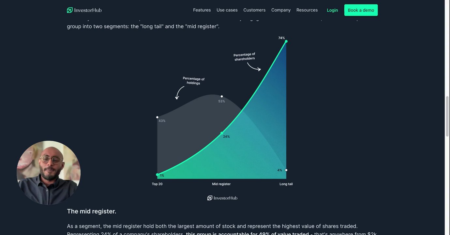Expand the Resources menu
The image size is (450, 235).
coord(307,10)
